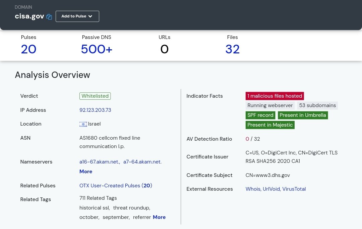Viewport: 362px width, 229px height.
Task: Open the Files count of 32
Action: (232, 49)
